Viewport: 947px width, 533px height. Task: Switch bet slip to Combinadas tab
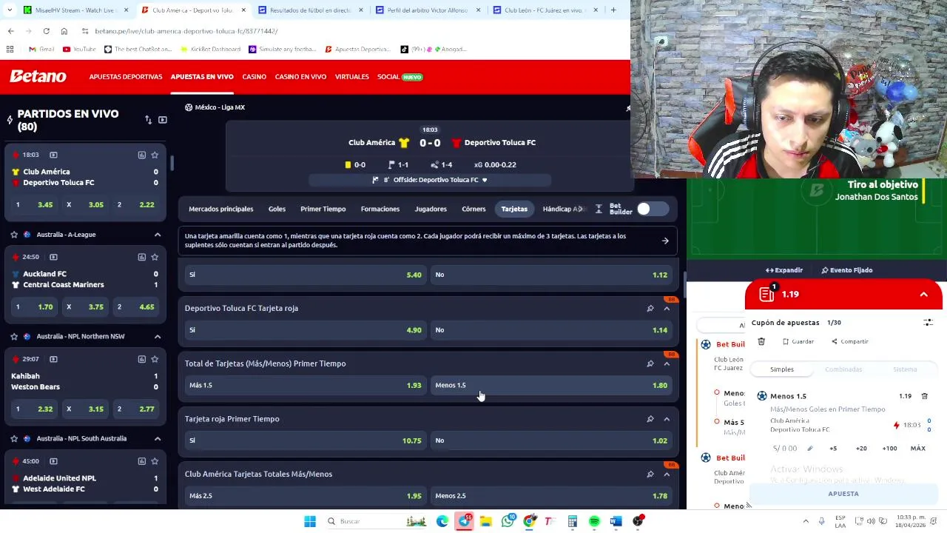(x=843, y=369)
